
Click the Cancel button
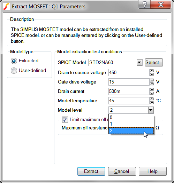tap(122, 171)
